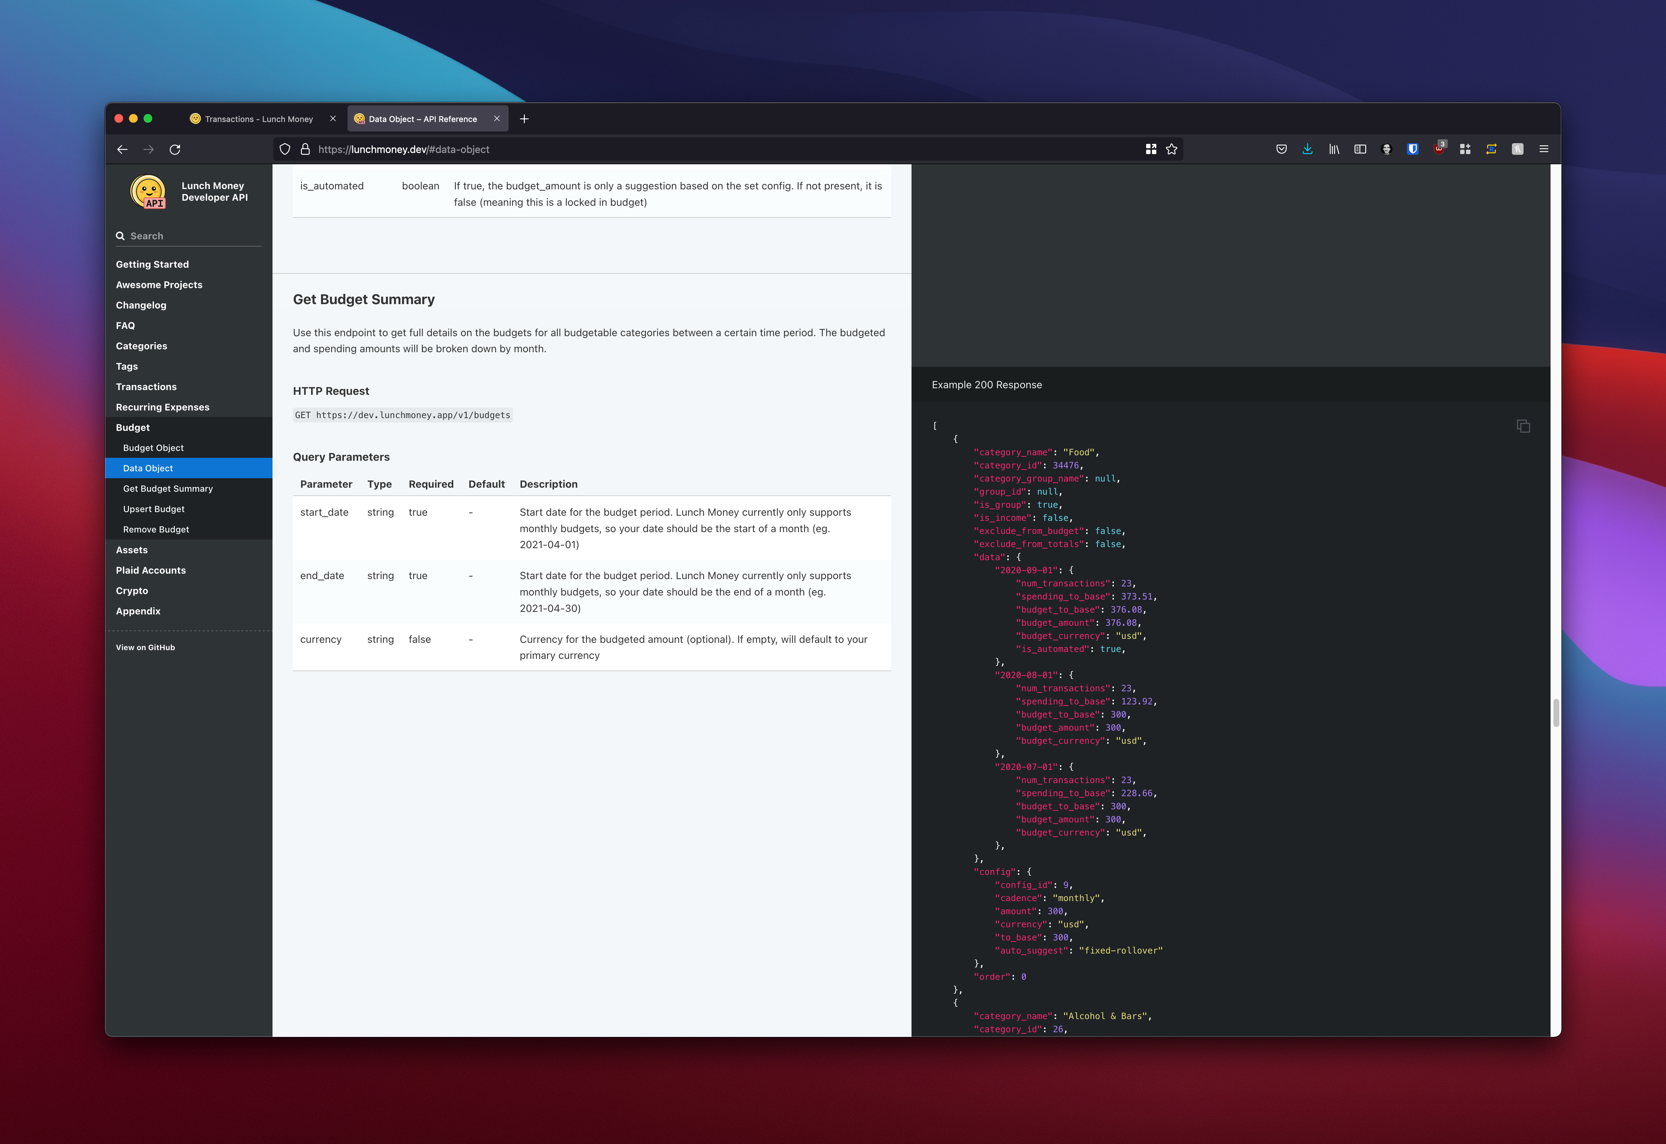Screen dimensions: 1666x1144
Task: Click the end_date parameter cell
Action: (322, 575)
